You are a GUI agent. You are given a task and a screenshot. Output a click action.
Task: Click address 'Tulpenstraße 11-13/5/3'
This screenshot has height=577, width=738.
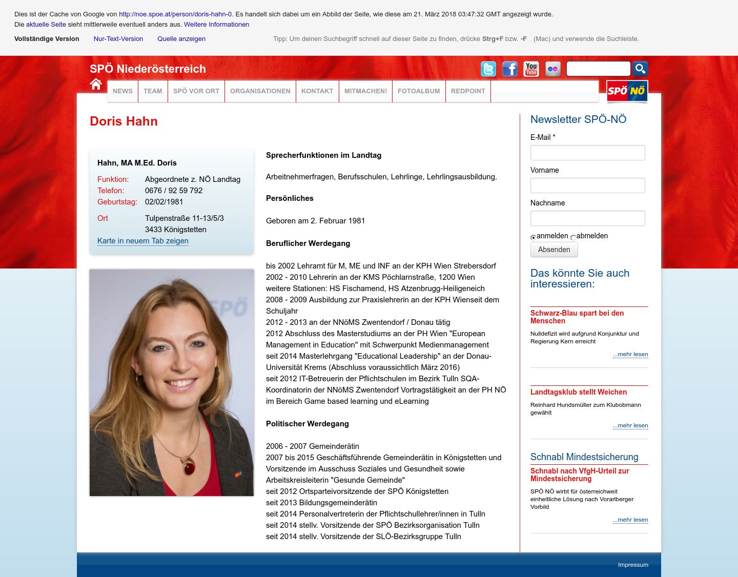tap(184, 218)
